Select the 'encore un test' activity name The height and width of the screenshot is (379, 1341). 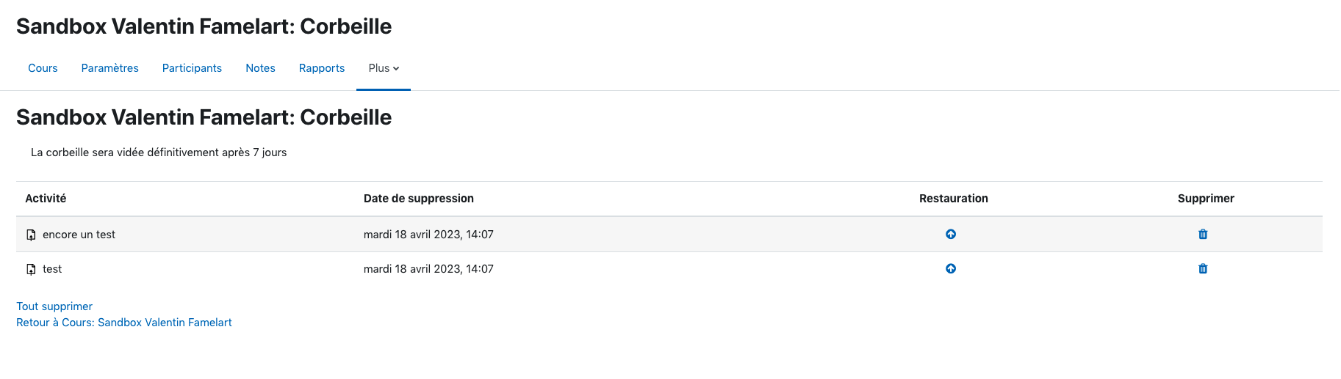point(79,235)
